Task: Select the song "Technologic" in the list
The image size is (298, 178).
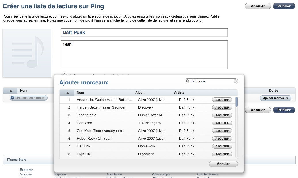Action: pyautogui.click(x=86, y=115)
